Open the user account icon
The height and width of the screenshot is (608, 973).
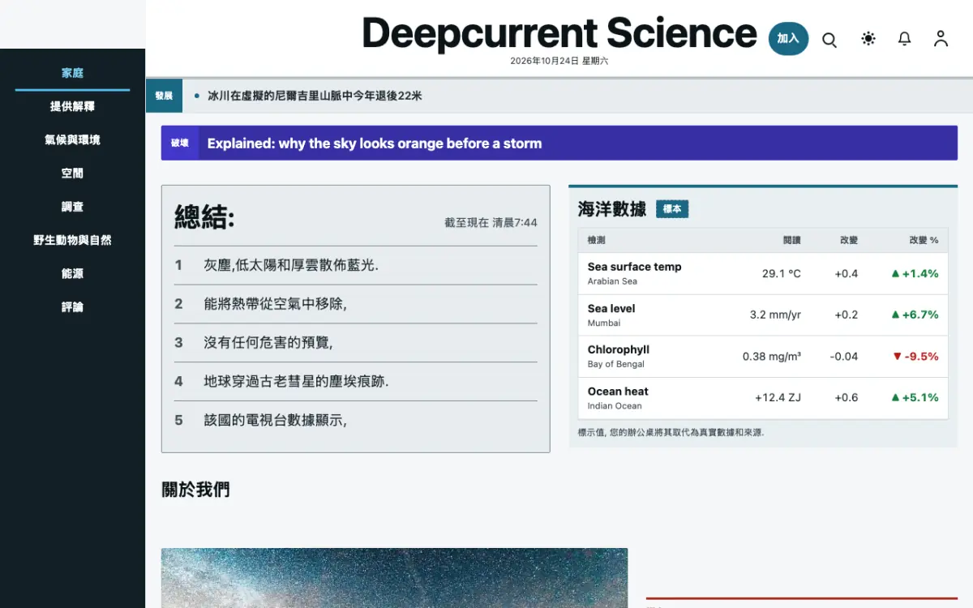[x=941, y=38]
